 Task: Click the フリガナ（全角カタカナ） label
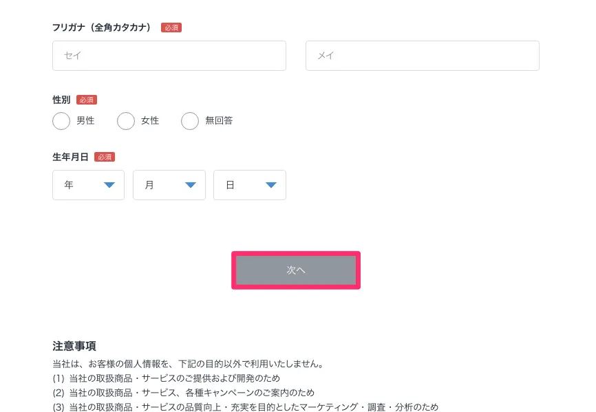102,28
